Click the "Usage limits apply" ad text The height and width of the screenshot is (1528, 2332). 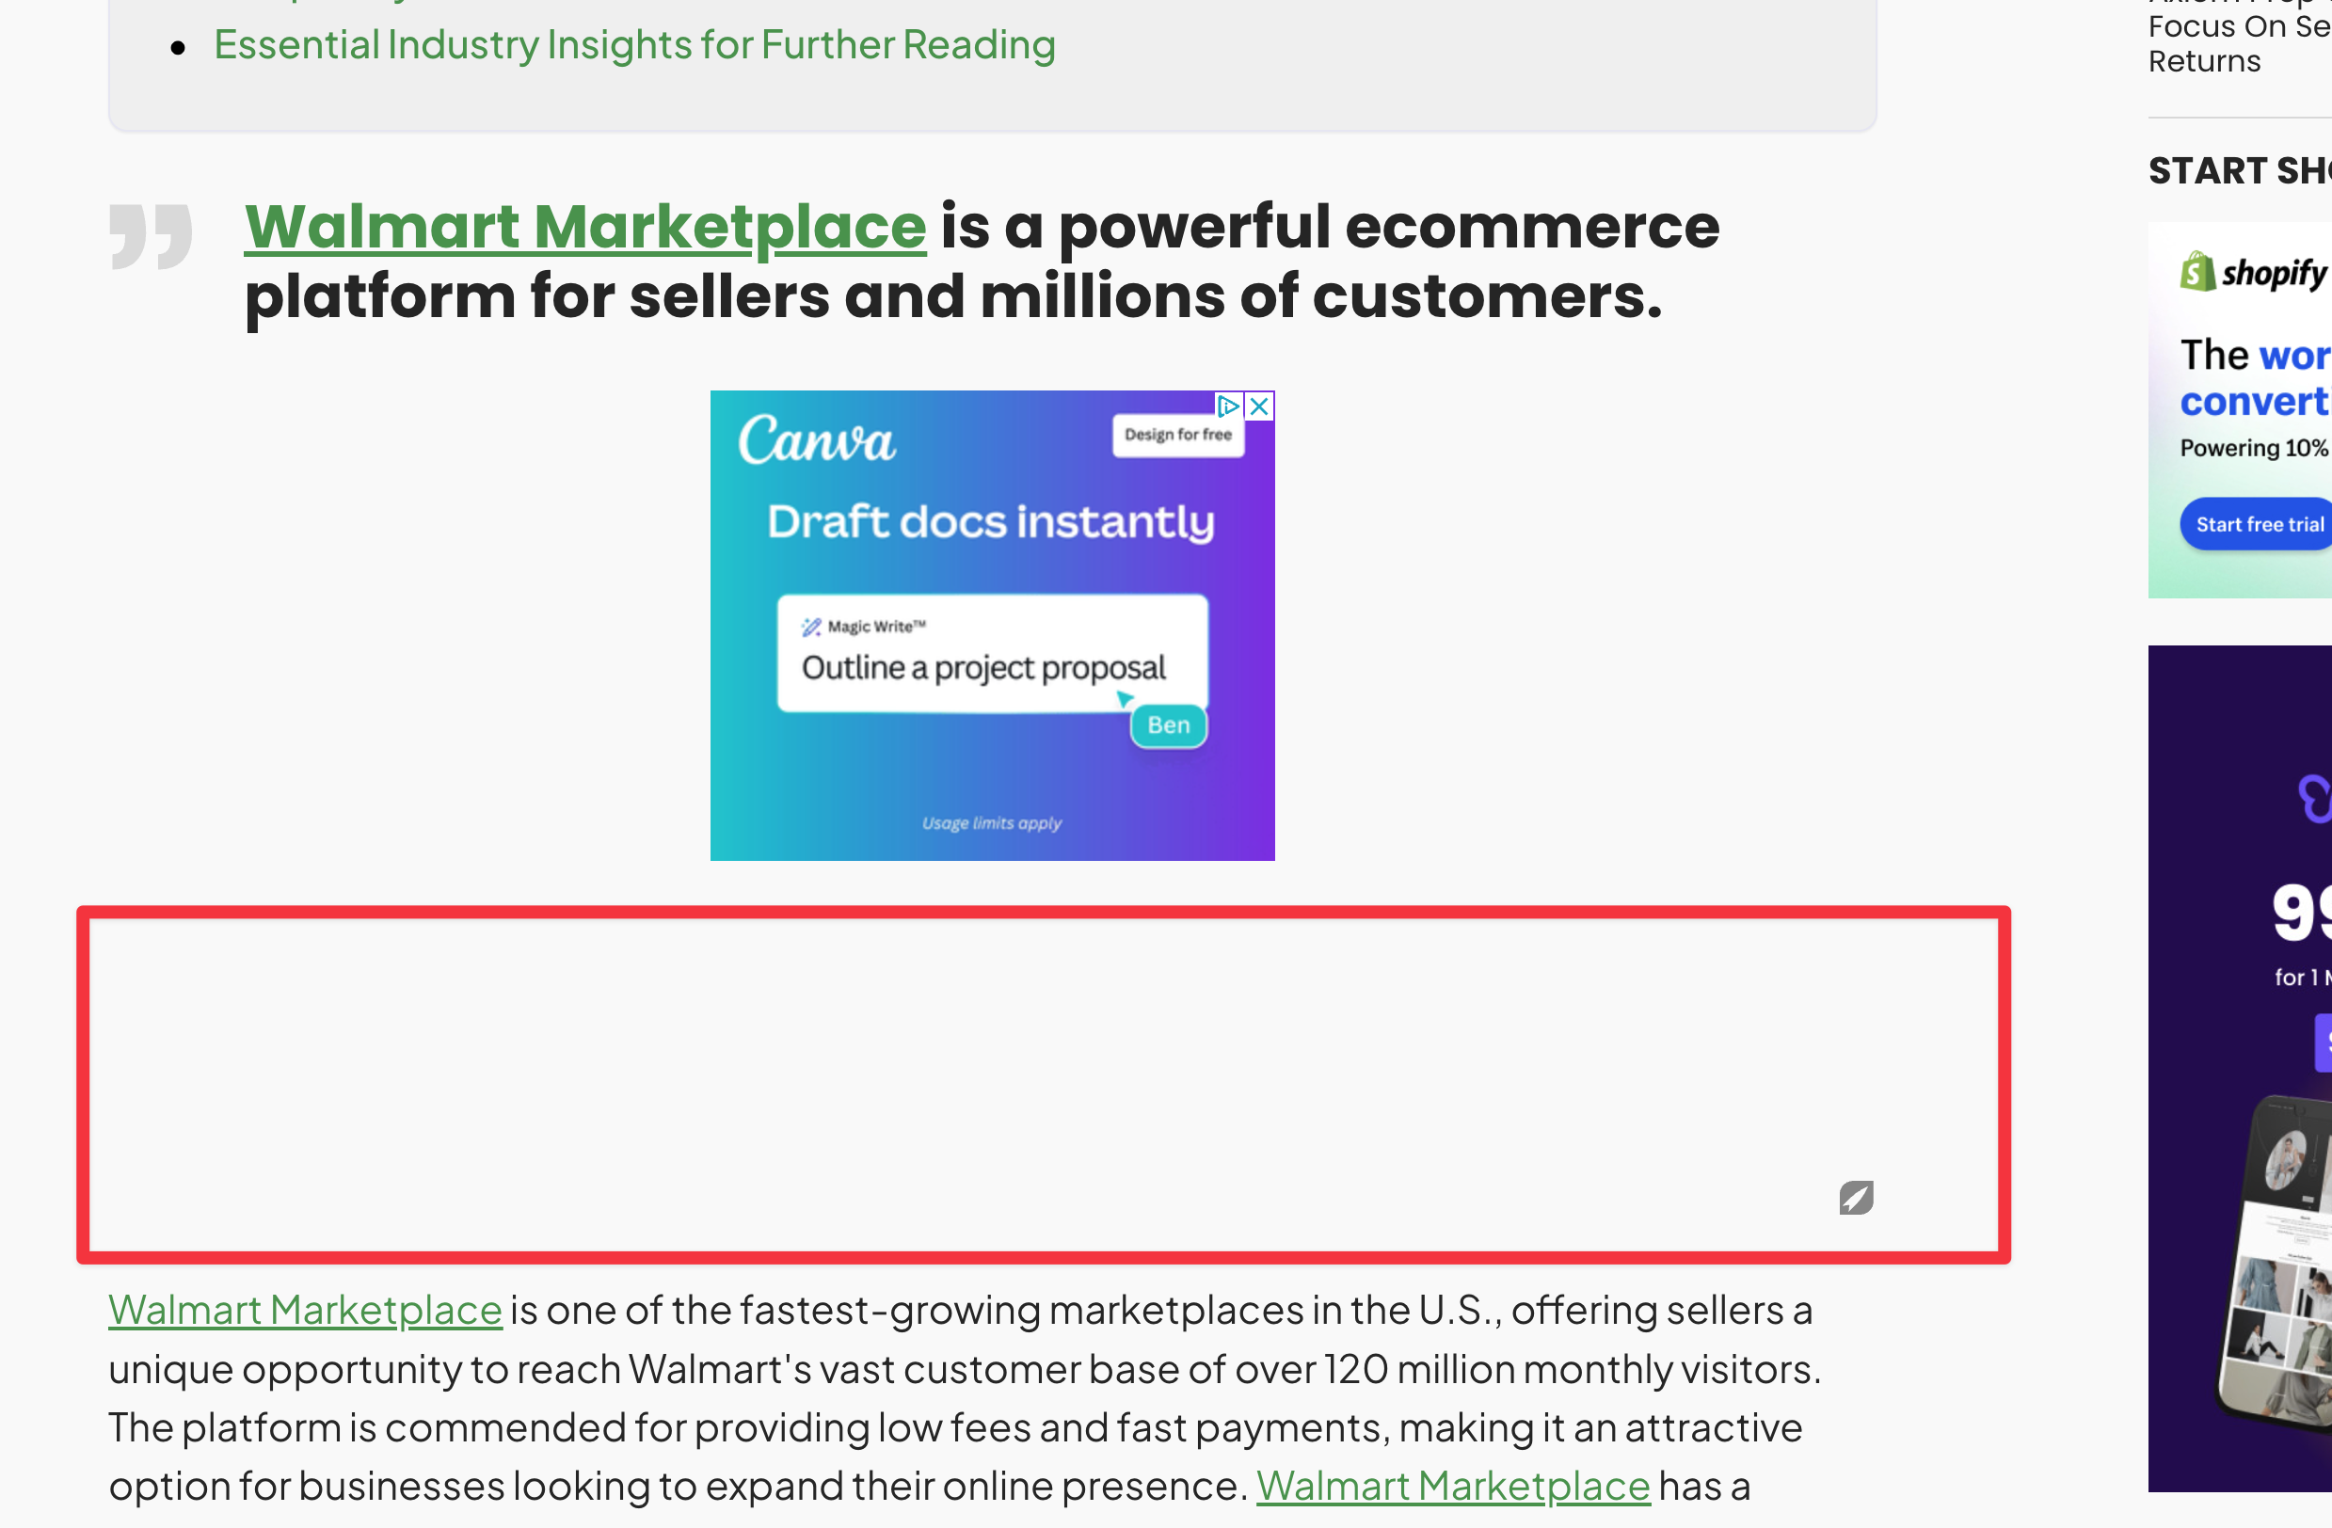tap(992, 824)
